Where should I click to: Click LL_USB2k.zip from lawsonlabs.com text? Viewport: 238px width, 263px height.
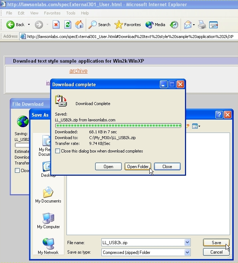point(85,120)
